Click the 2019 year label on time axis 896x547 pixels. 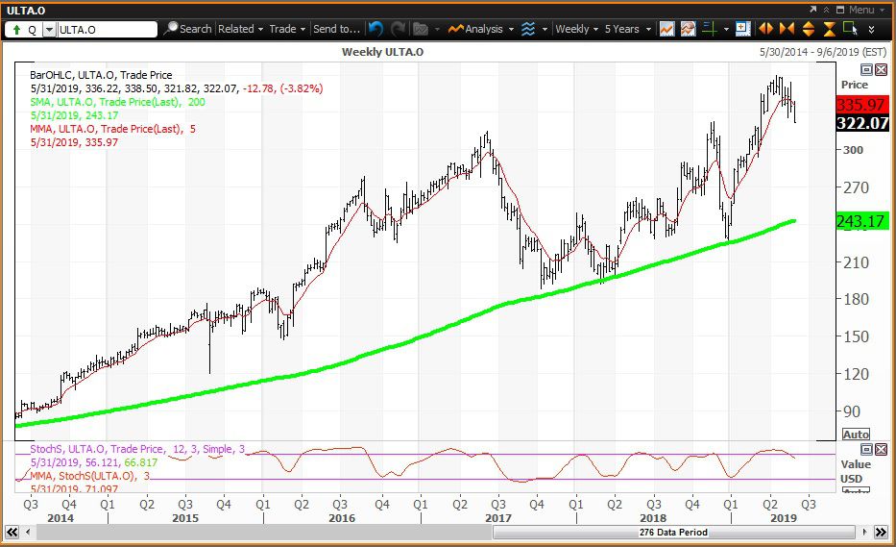[783, 518]
